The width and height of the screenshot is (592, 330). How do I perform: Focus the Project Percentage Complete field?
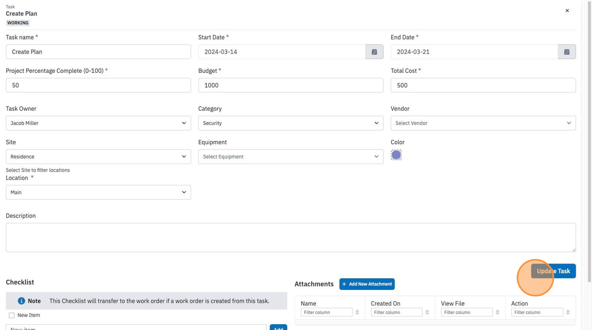click(x=98, y=85)
